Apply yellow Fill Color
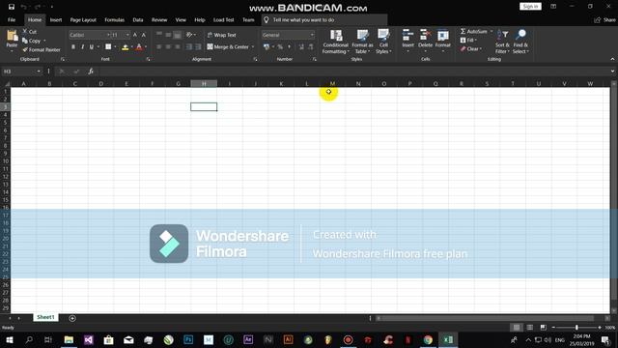Viewport: 618px width, 348px height. point(125,47)
